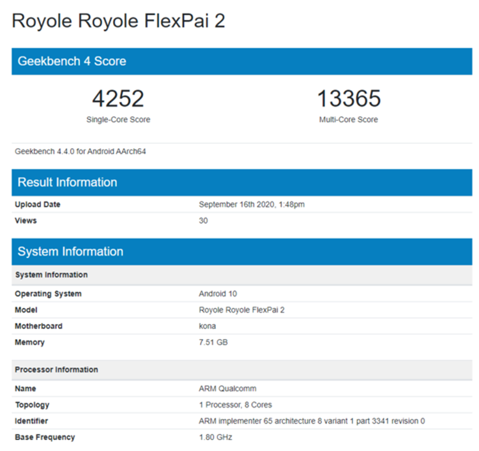This screenshot has width=479, height=451.
Task: Click the Name label
Action: 26,388
